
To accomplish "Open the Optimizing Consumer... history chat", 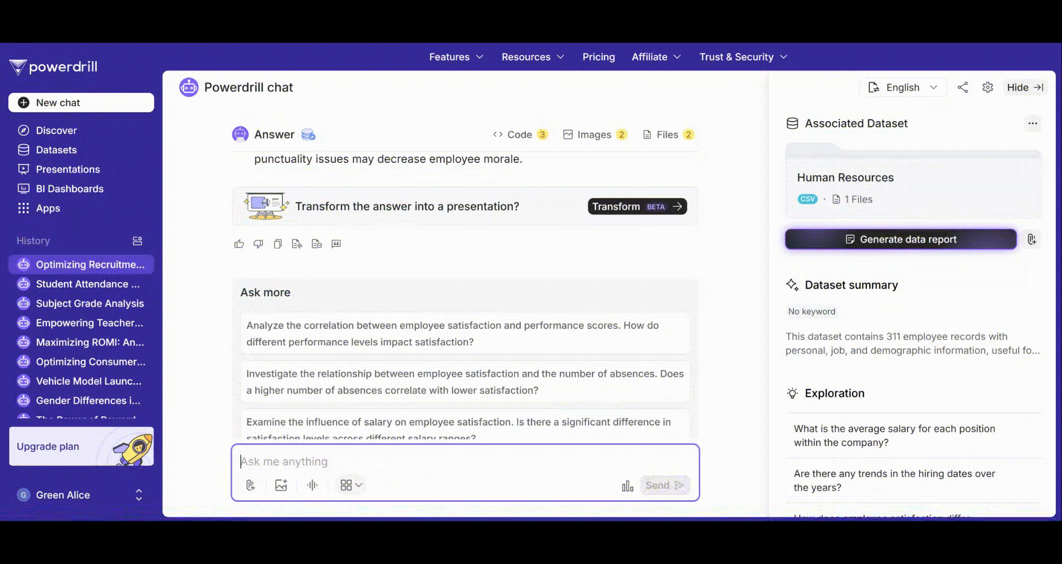I will (x=81, y=361).
